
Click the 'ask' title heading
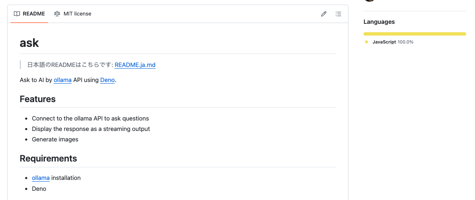29,43
